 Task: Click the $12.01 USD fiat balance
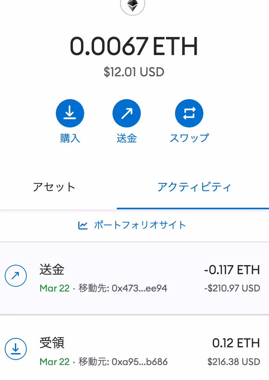click(x=134, y=72)
